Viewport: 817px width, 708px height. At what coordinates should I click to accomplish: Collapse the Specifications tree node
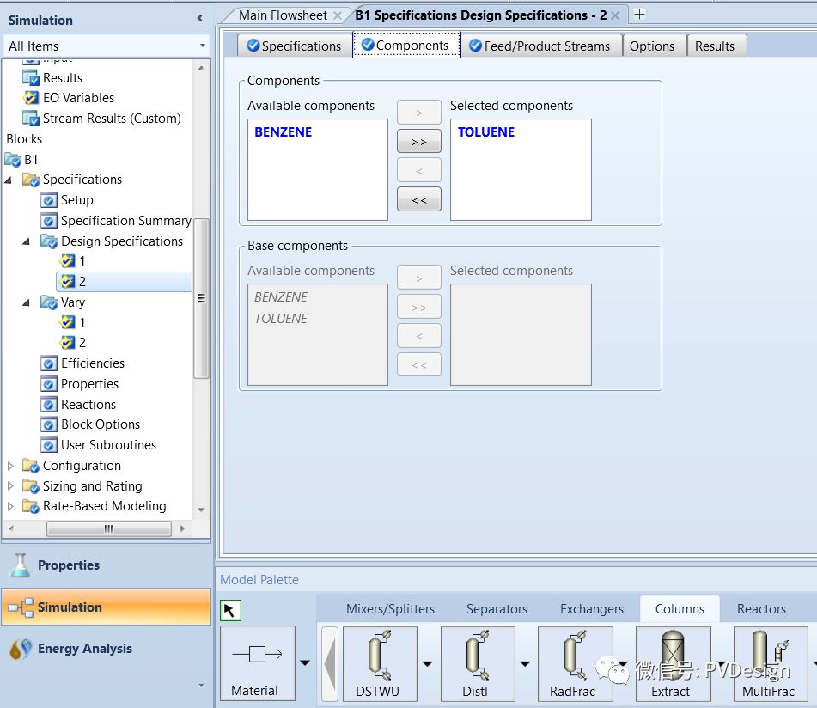[x=9, y=180]
